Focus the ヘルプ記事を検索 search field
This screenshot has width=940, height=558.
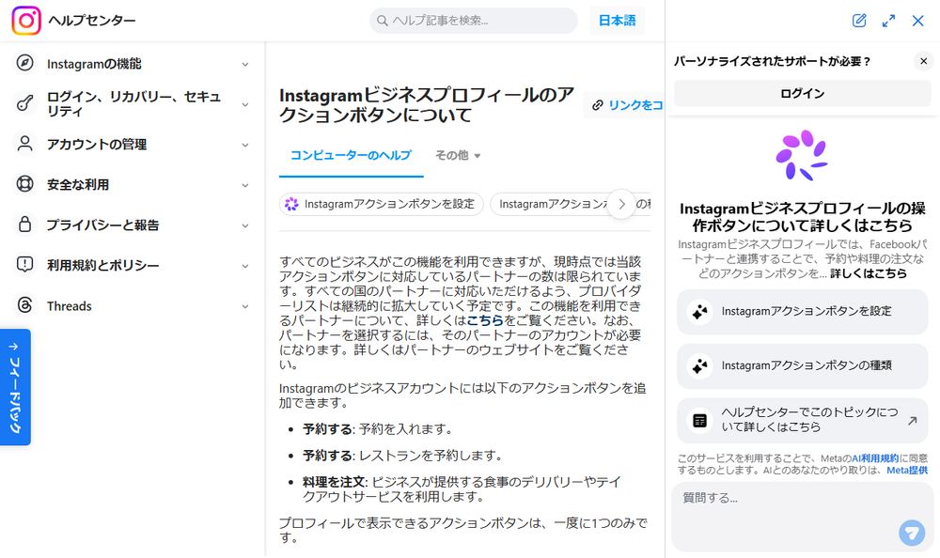(x=474, y=21)
